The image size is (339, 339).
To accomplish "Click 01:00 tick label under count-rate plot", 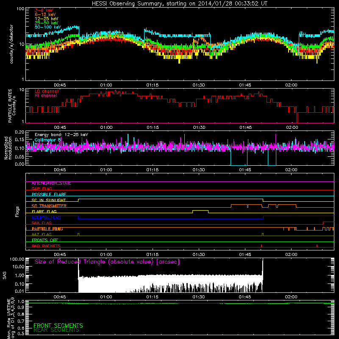I will tap(106, 85).
